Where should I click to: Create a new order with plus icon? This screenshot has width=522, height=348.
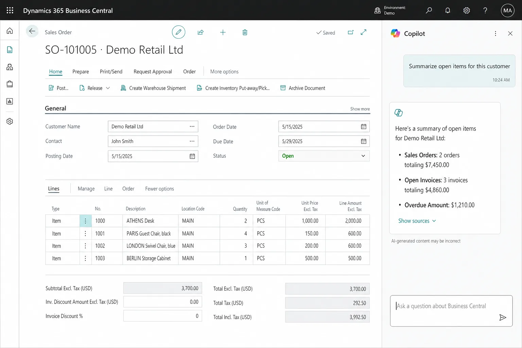pos(223,32)
